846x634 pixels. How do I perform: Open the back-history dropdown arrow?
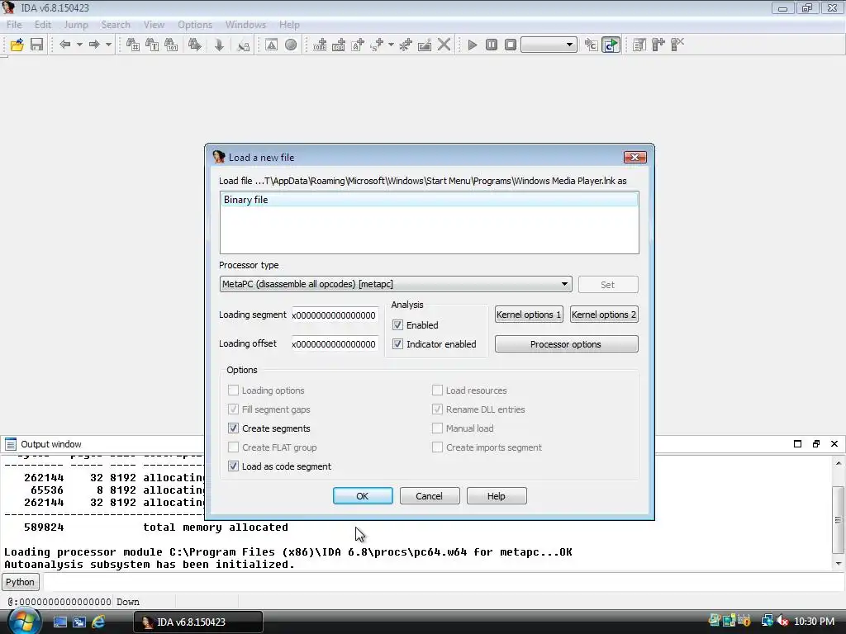point(79,45)
